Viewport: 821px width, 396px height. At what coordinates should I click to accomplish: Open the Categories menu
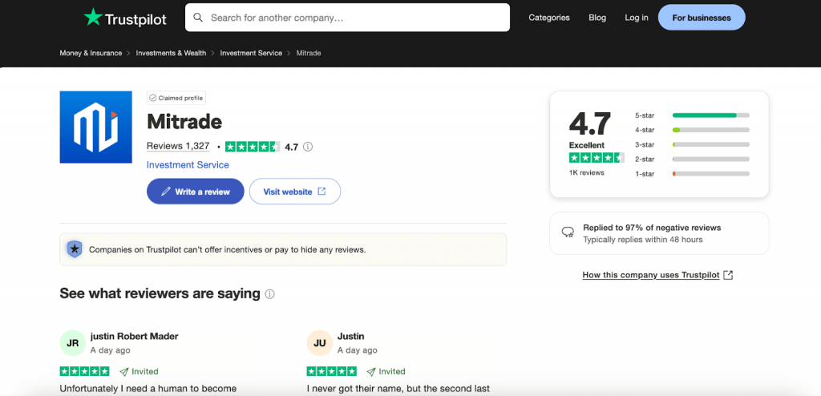tap(548, 18)
